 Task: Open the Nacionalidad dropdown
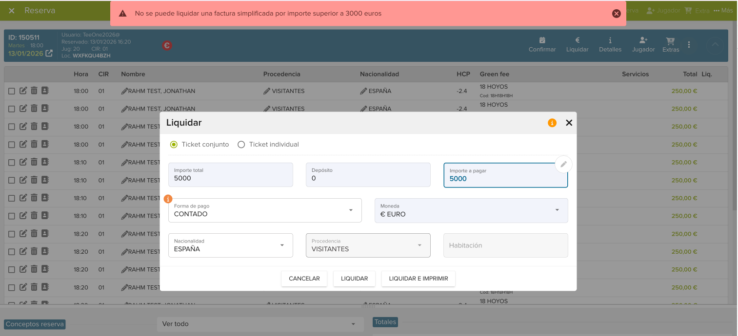tap(230, 245)
